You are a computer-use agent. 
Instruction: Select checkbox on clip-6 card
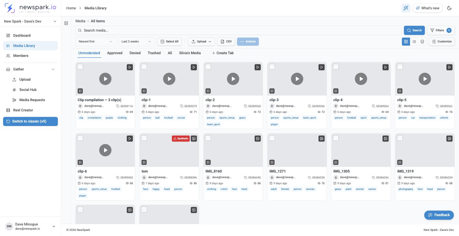point(80,138)
